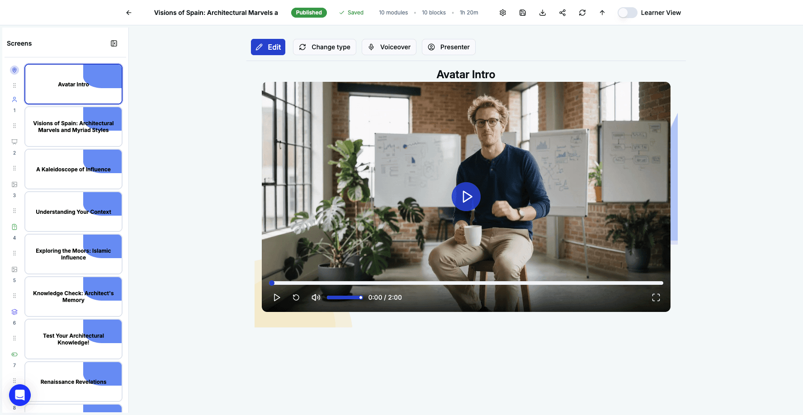Download the course export

[542, 13]
